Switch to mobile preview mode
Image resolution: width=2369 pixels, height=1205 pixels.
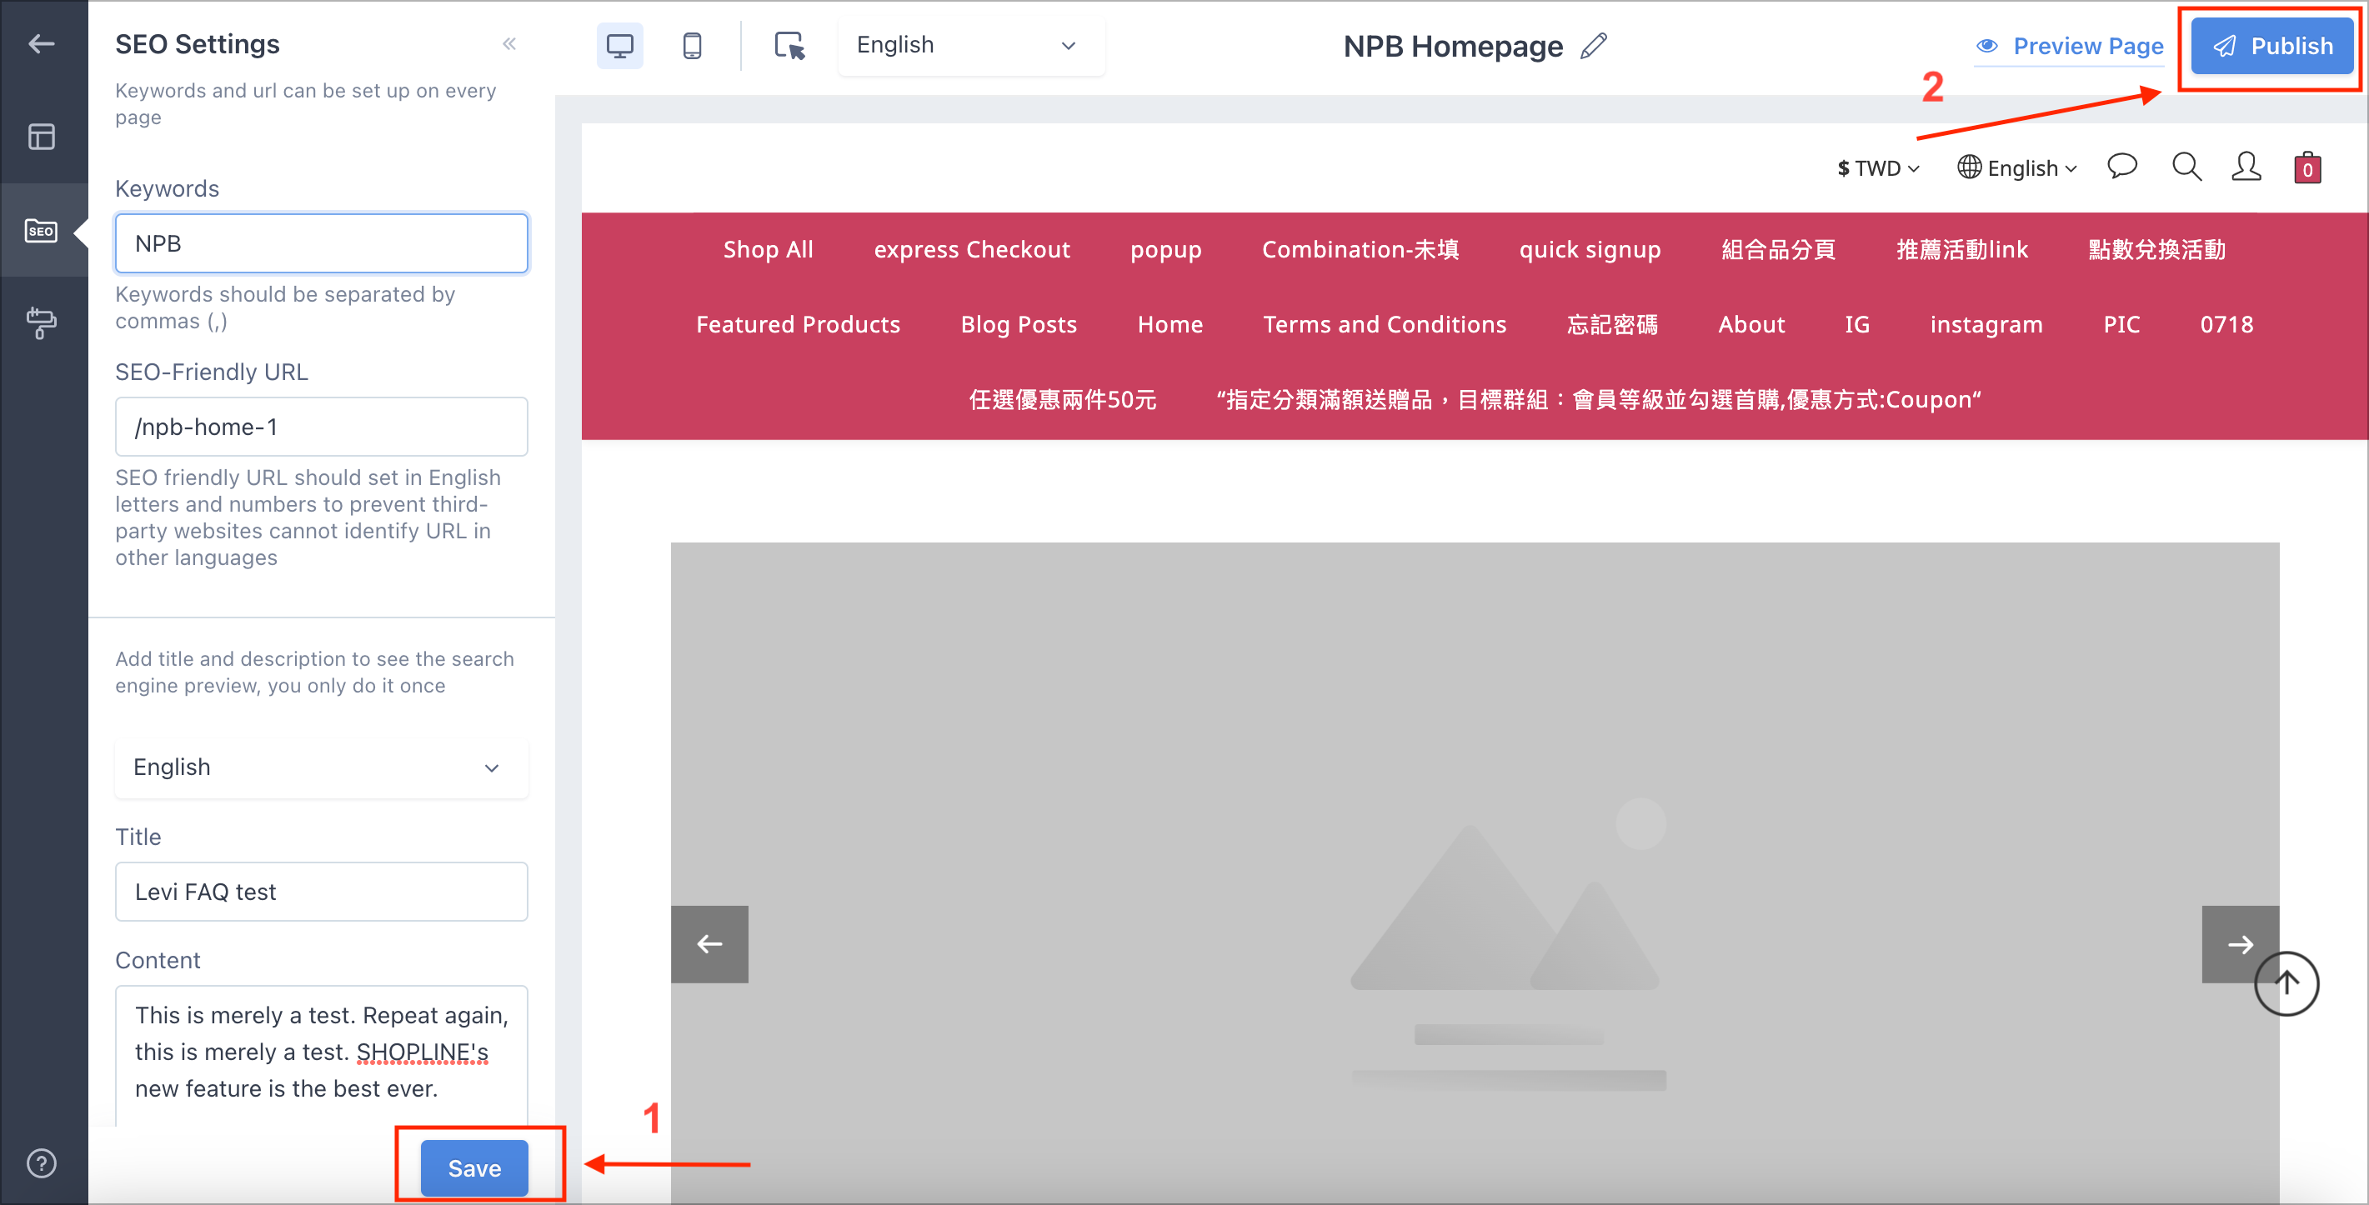tap(693, 45)
